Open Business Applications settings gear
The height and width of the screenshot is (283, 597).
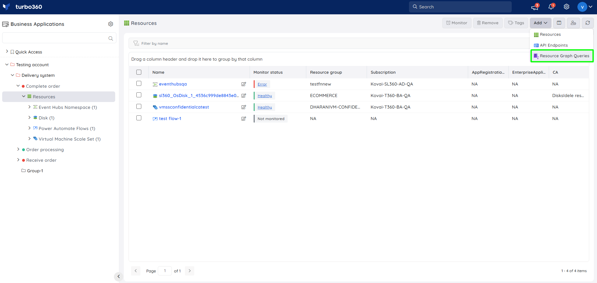pyautogui.click(x=110, y=24)
